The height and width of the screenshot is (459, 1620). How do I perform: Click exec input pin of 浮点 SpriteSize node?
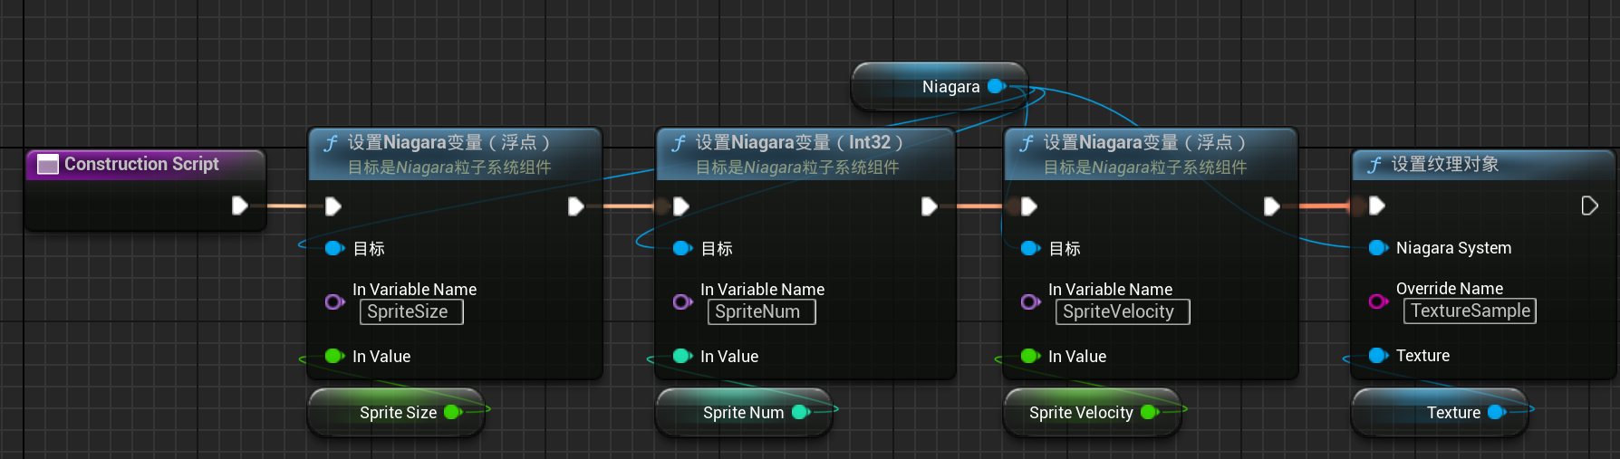(x=333, y=206)
